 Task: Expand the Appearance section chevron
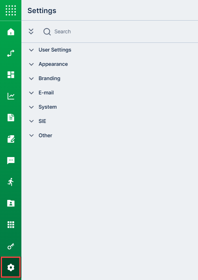tap(31, 64)
